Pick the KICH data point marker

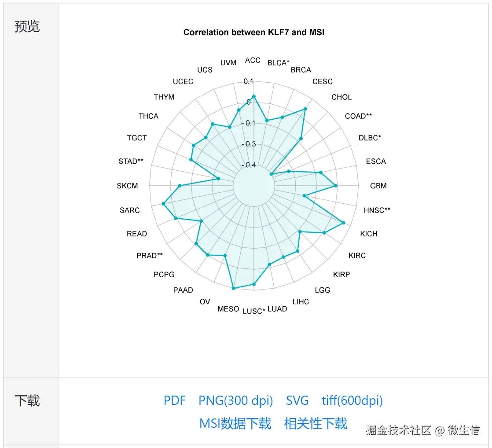pyautogui.click(x=344, y=223)
